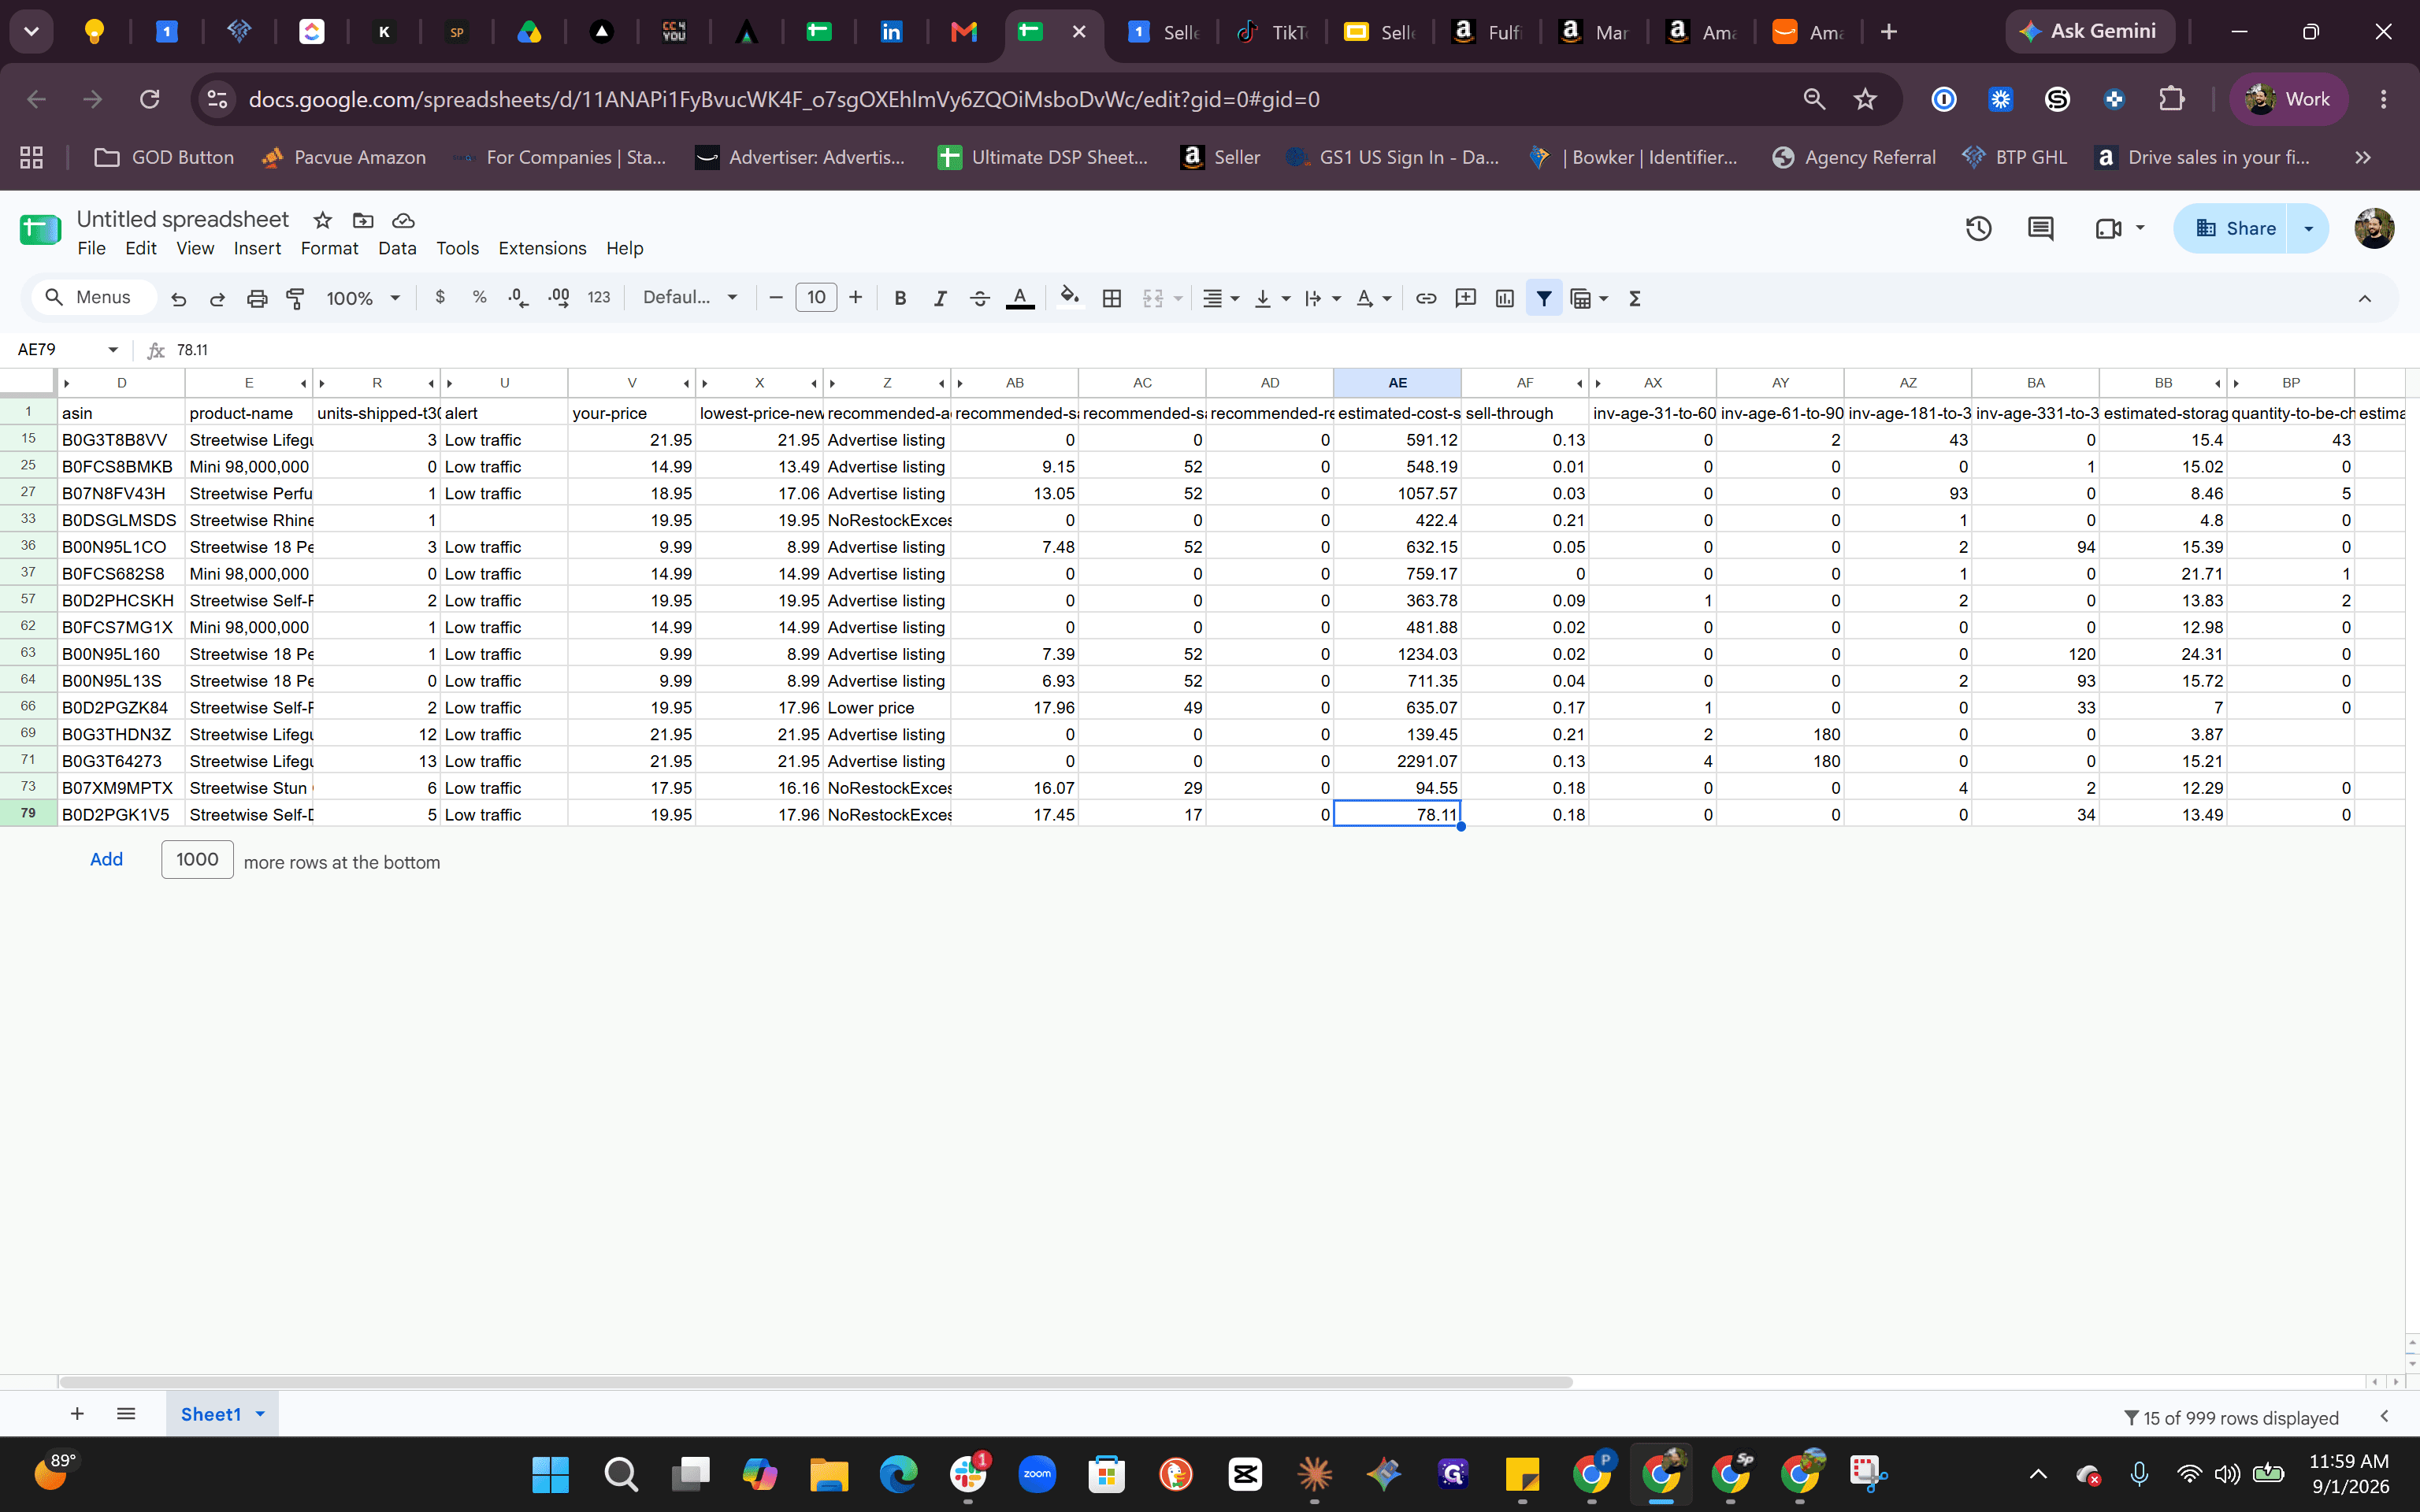Increase decimal places icon
This screenshot has height=1512, width=2420.
(x=559, y=298)
